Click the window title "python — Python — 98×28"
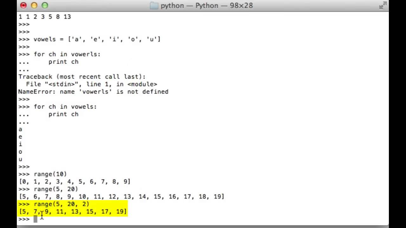 click(x=206, y=6)
